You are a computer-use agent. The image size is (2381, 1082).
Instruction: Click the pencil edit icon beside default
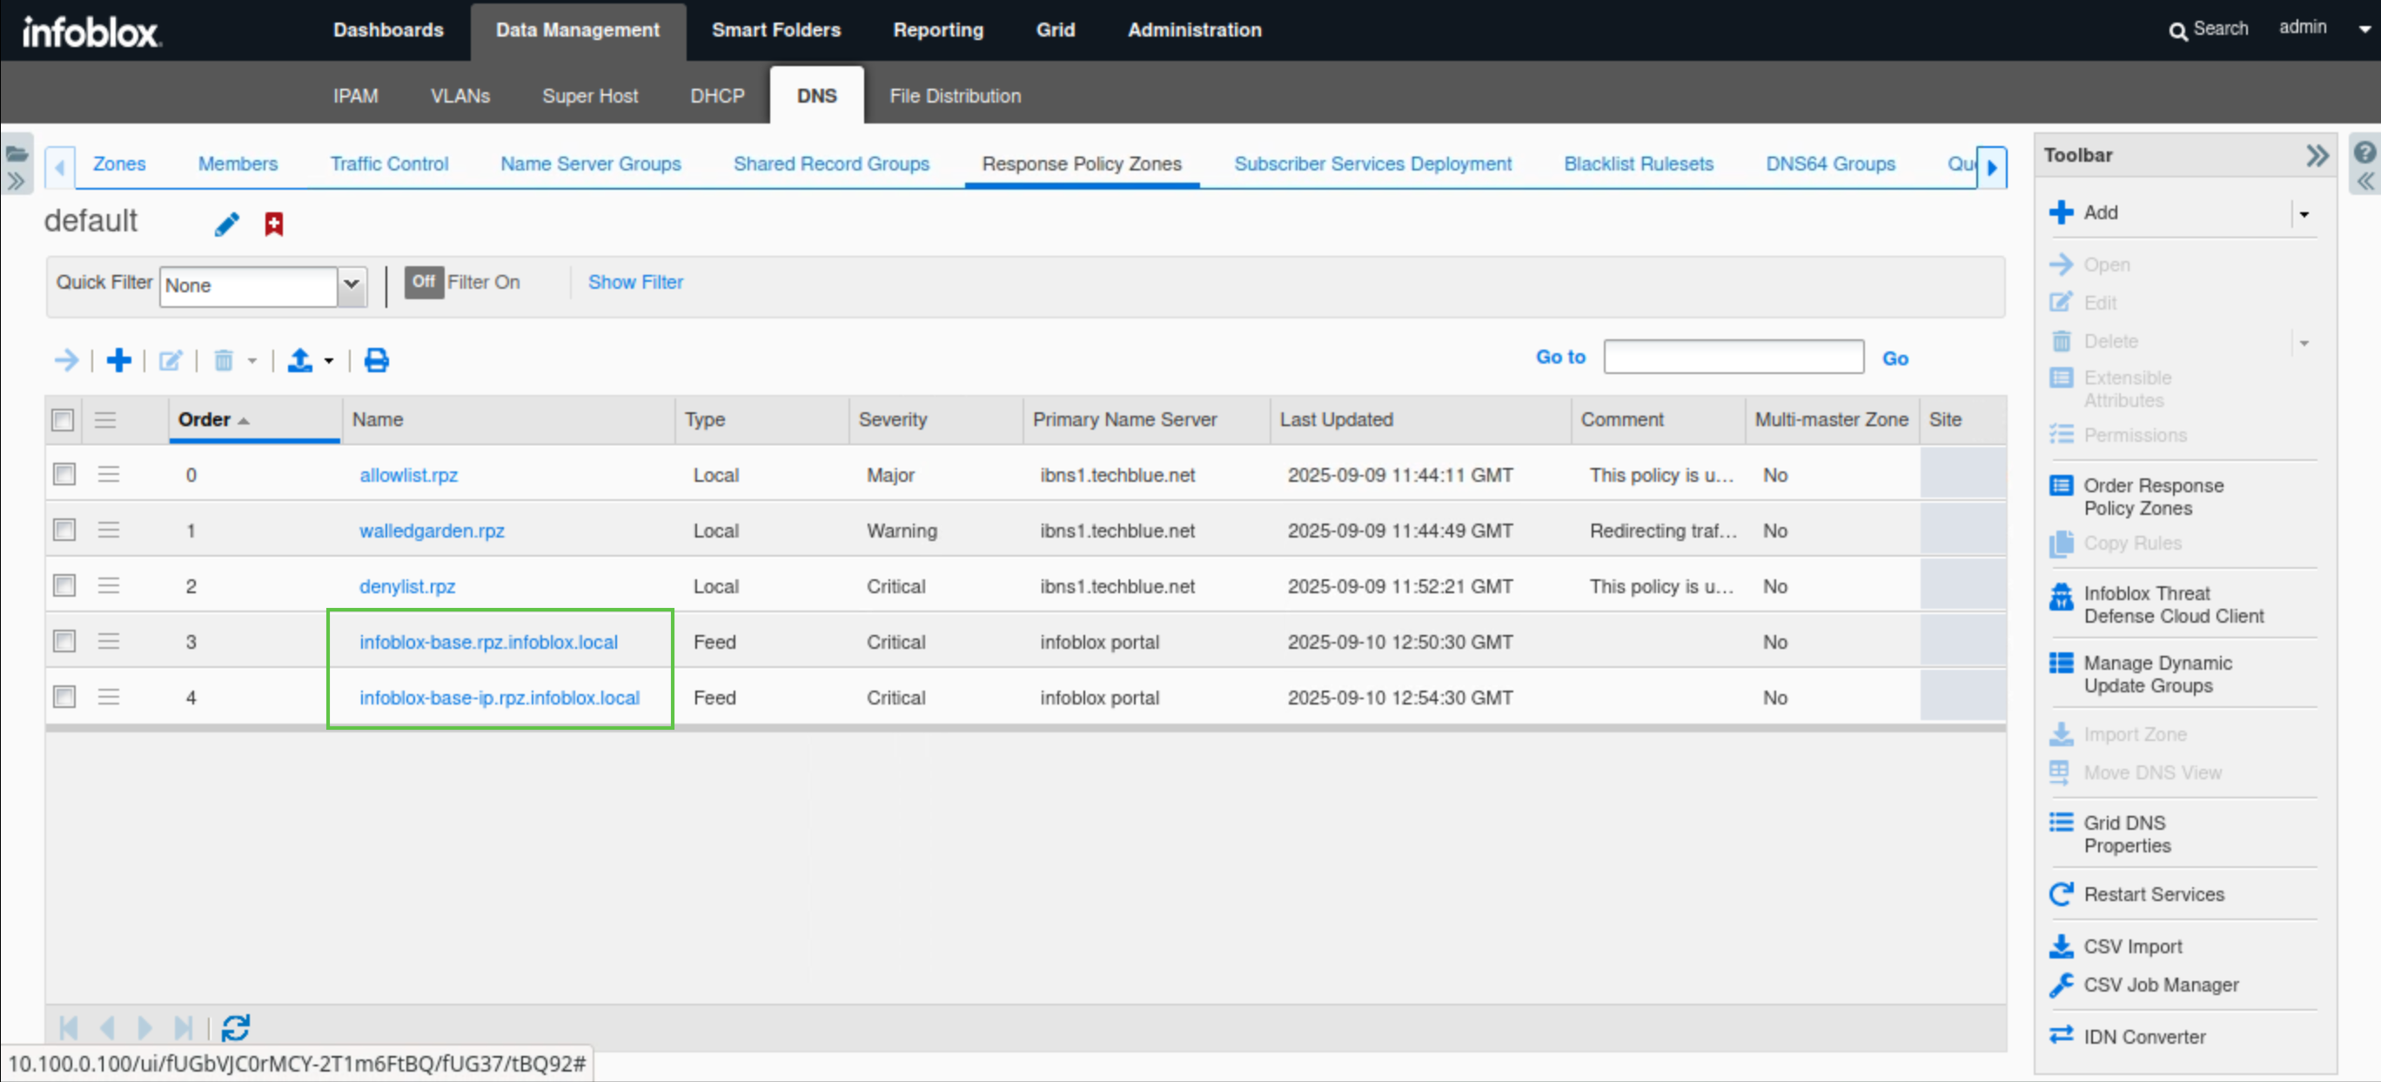(x=226, y=224)
